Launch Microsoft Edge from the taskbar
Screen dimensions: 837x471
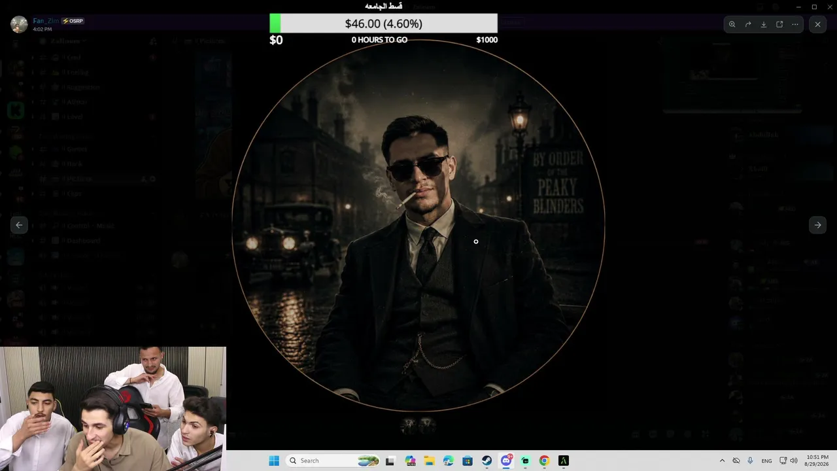448,461
